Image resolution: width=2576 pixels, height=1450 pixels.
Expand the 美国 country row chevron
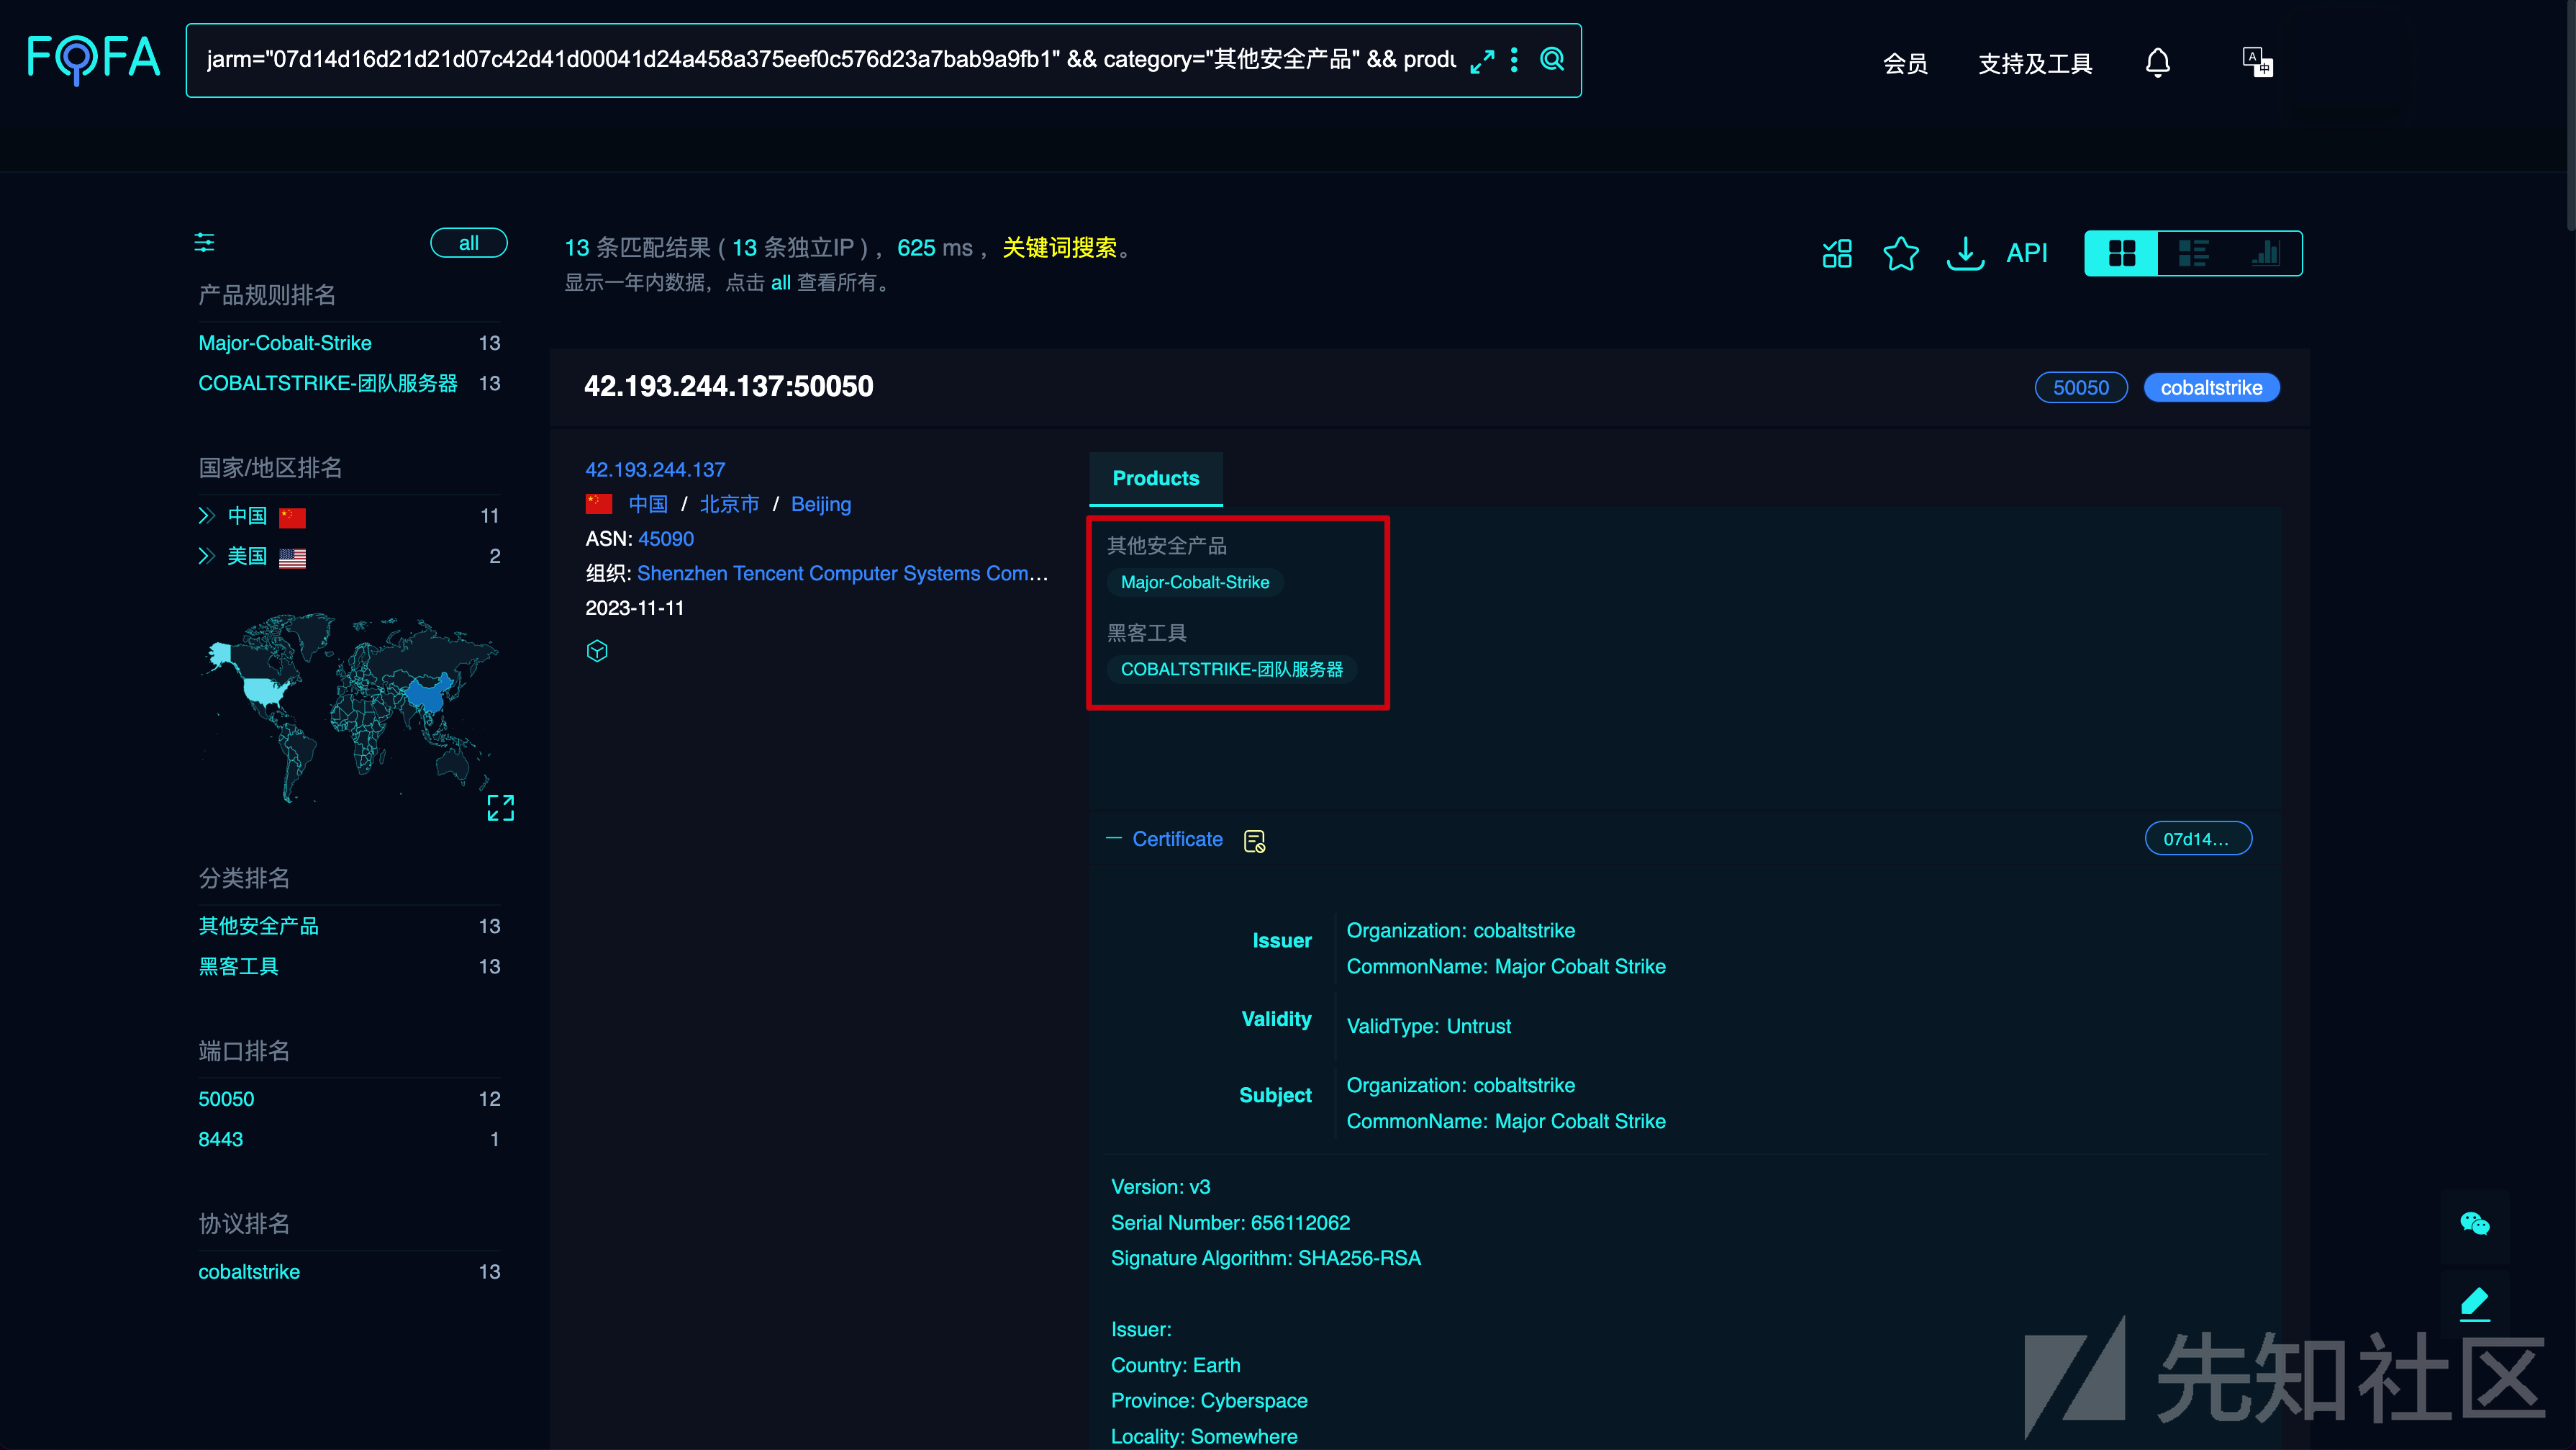point(206,555)
